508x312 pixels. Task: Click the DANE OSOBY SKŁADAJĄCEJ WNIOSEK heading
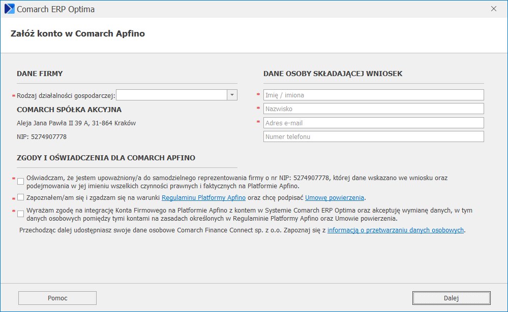(333, 74)
